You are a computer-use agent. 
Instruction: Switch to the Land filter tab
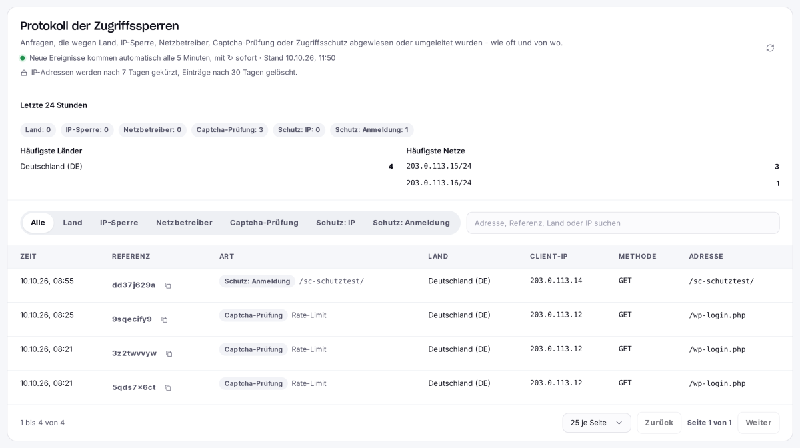coord(73,223)
